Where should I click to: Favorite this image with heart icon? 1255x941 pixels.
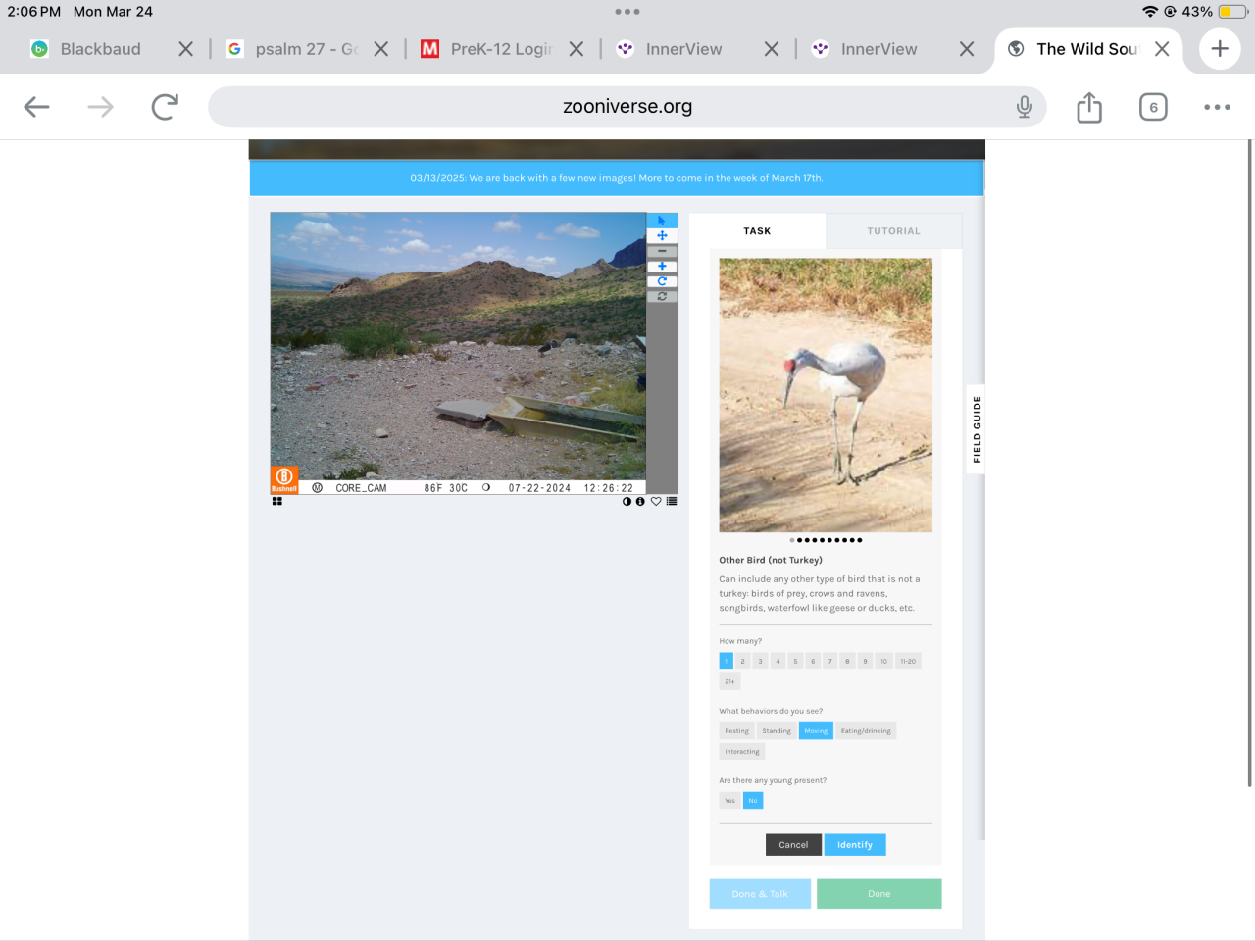(656, 501)
